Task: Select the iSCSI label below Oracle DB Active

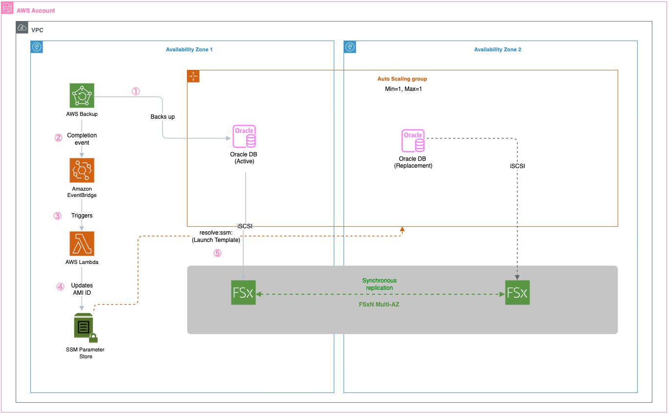Action: click(245, 226)
